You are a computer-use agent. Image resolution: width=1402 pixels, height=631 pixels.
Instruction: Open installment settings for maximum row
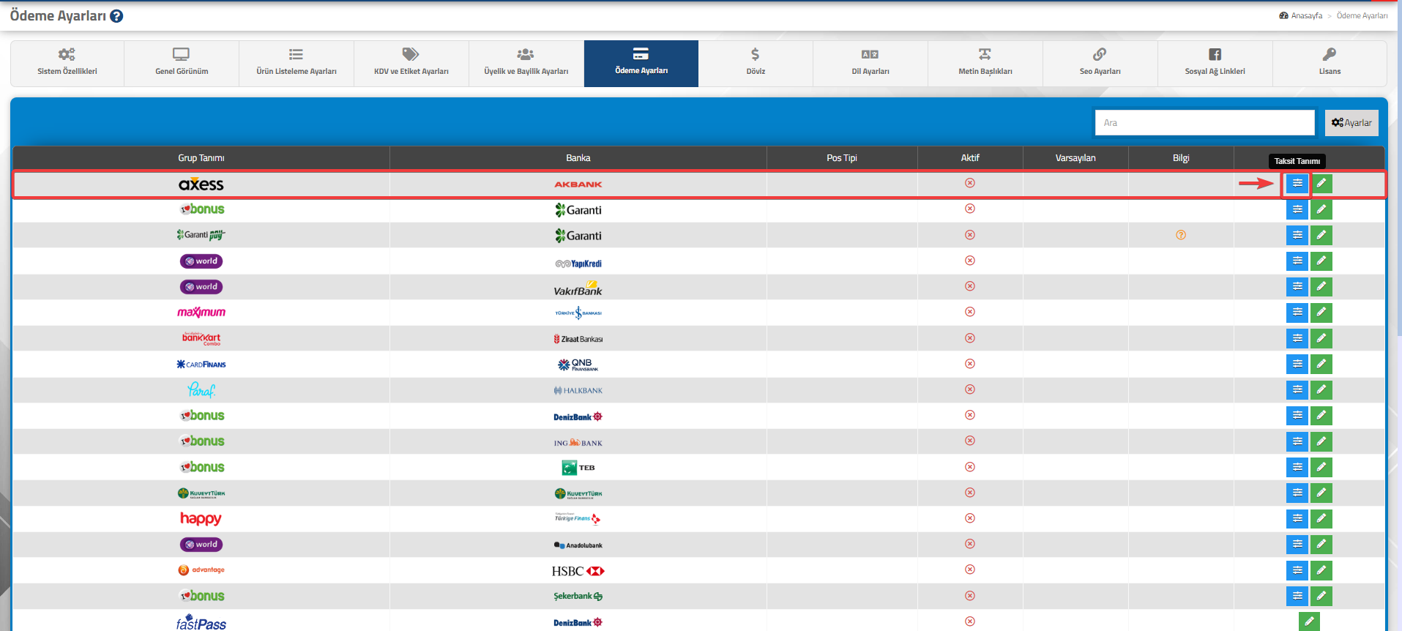pos(1297,313)
